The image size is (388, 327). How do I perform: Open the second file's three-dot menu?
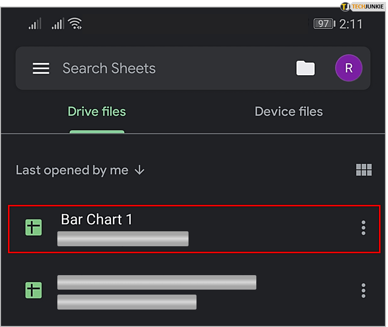pos(363,290)
